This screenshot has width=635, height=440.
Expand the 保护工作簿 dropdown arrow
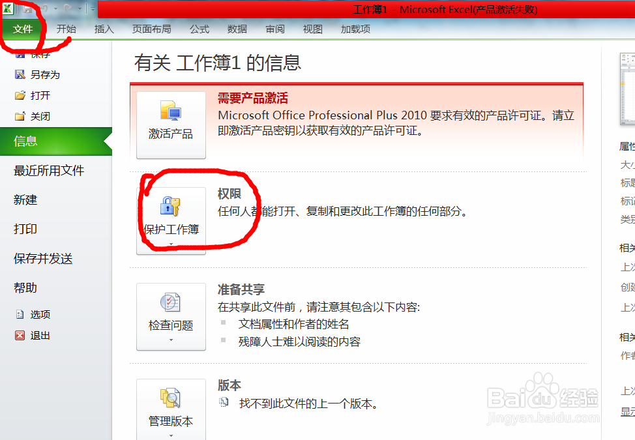171,243
